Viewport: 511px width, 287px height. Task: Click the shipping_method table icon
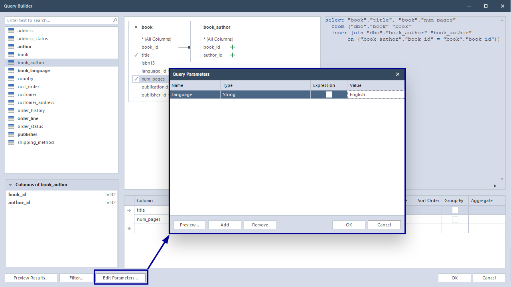pyautogui.click(x=11, y=142)
